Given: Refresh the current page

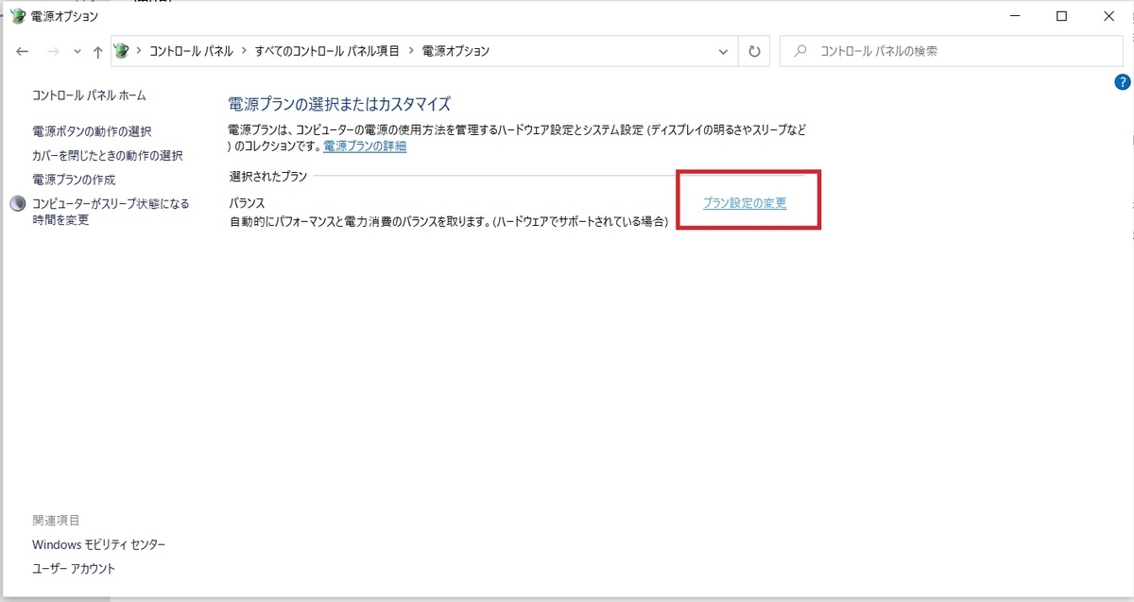Looking at the screenshot, I should point(753,51).
